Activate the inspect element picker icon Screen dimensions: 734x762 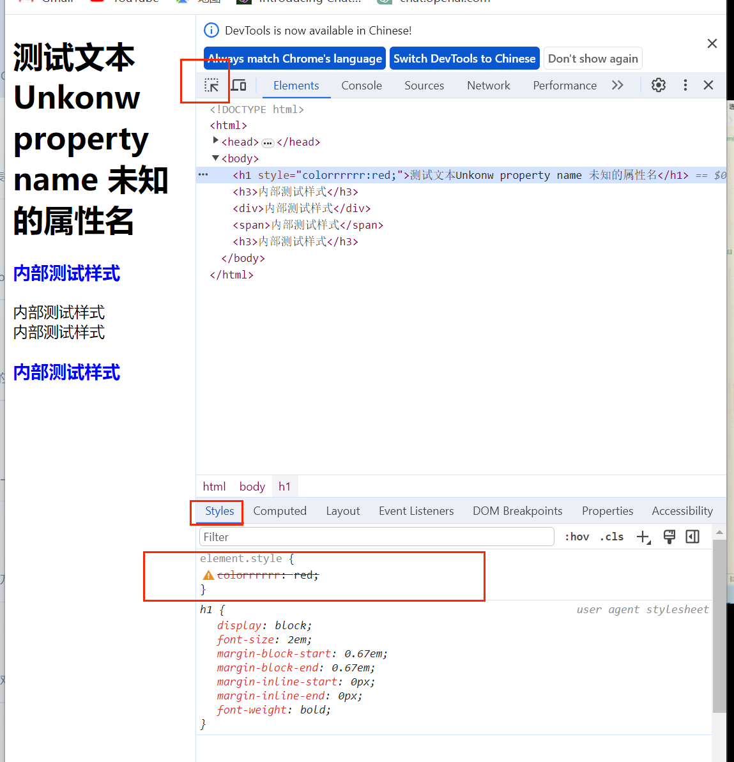tap(211, 86)
